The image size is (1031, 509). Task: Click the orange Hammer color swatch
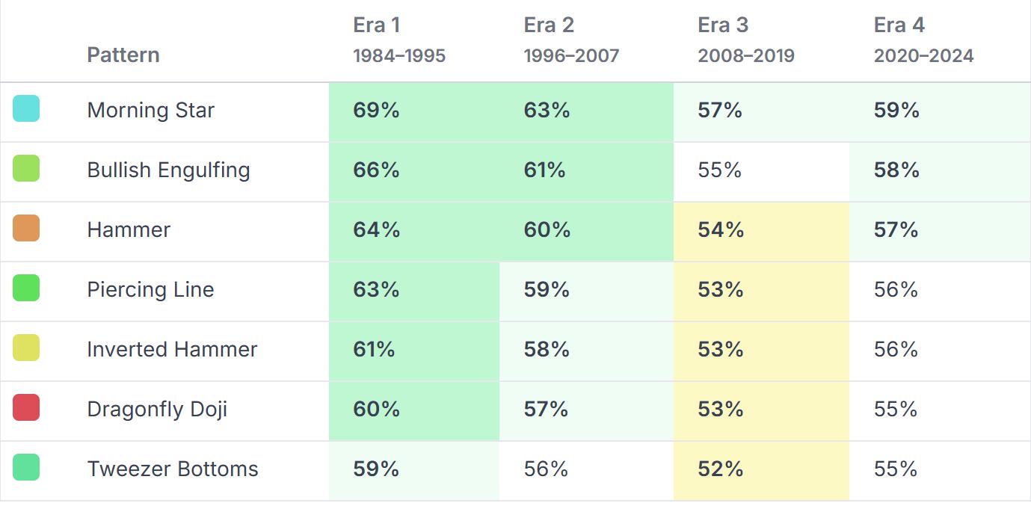pos(26,229)
